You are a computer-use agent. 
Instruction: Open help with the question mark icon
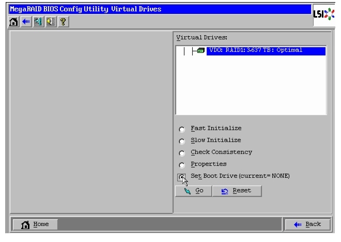click(x=63, y=22)
